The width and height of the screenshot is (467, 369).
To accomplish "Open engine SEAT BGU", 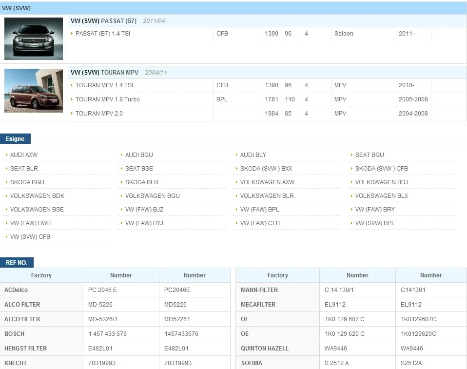I will pyautogui.click(x=370, y=155).
